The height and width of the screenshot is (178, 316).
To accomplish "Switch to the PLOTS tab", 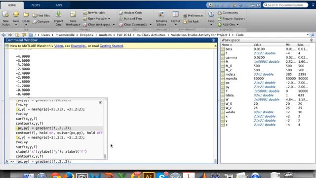I will tap(36, 5).
